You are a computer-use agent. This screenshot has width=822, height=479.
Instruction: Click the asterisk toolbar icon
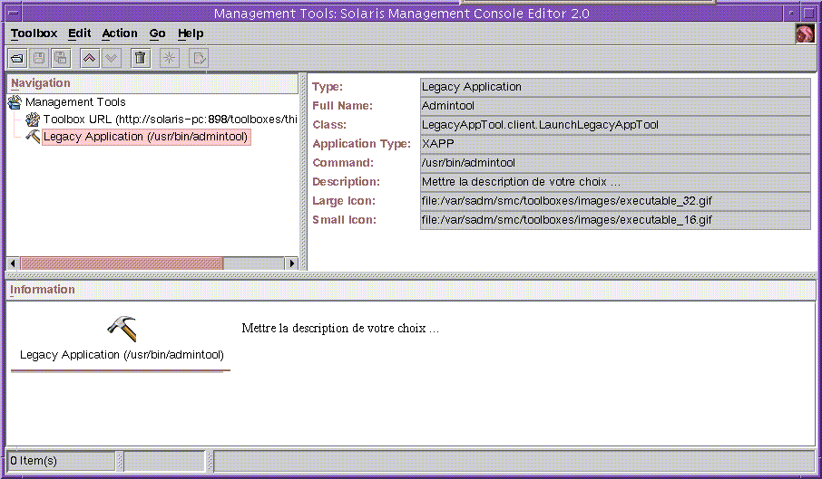(x=169, y=58)
